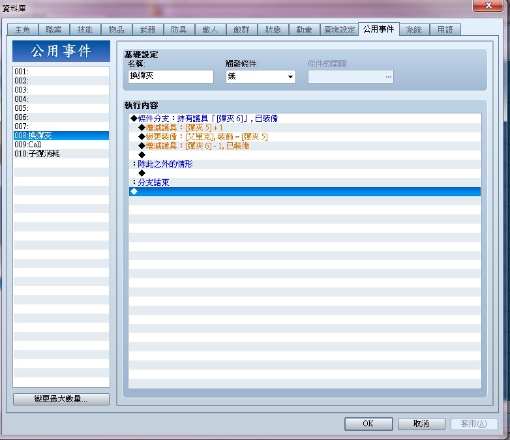The height and width of the screenshot is (440, 510).
Task: Select common event 002 in list
Action: click(x=61, y=81)
